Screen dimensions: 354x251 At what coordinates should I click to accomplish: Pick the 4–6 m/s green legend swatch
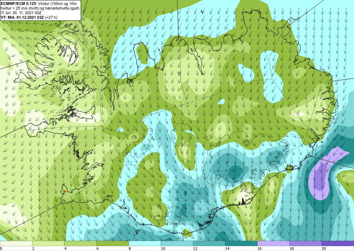pyautogui.click(x=80, y=243)
